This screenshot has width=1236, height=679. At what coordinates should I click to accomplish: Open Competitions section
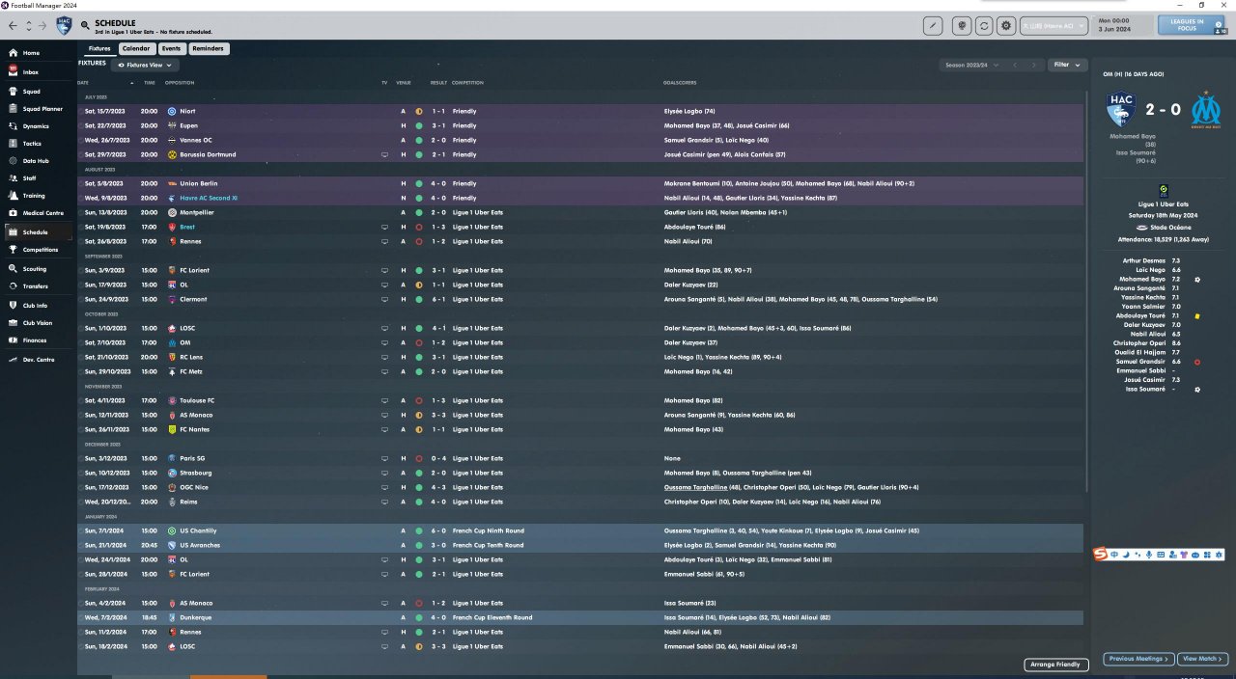coord(39,250)
